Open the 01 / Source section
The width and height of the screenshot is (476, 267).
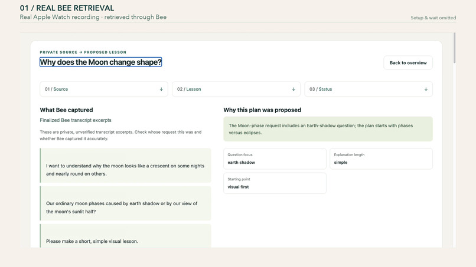point(104,89)
